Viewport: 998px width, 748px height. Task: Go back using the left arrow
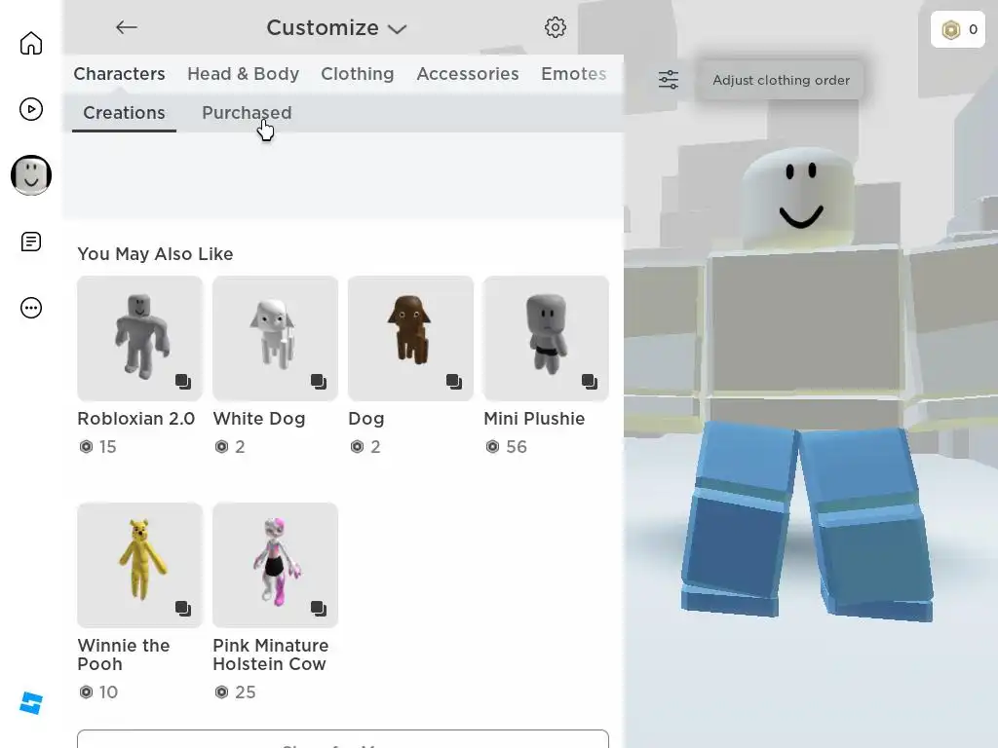pos(126,27)
